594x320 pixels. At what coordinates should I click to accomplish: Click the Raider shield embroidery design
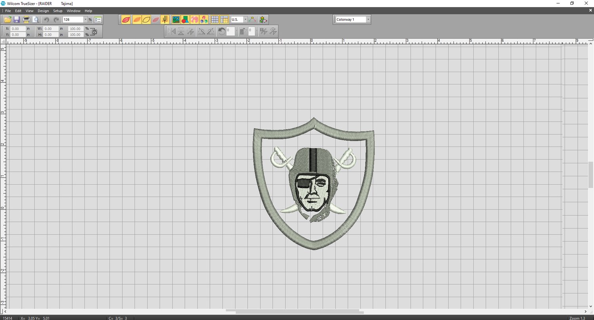pos(314,184)
